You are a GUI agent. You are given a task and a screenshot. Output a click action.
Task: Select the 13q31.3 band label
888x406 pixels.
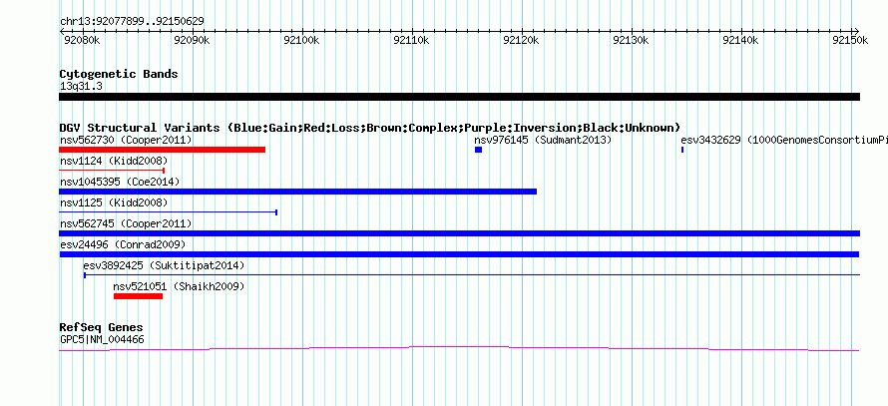tap(81, 87)
